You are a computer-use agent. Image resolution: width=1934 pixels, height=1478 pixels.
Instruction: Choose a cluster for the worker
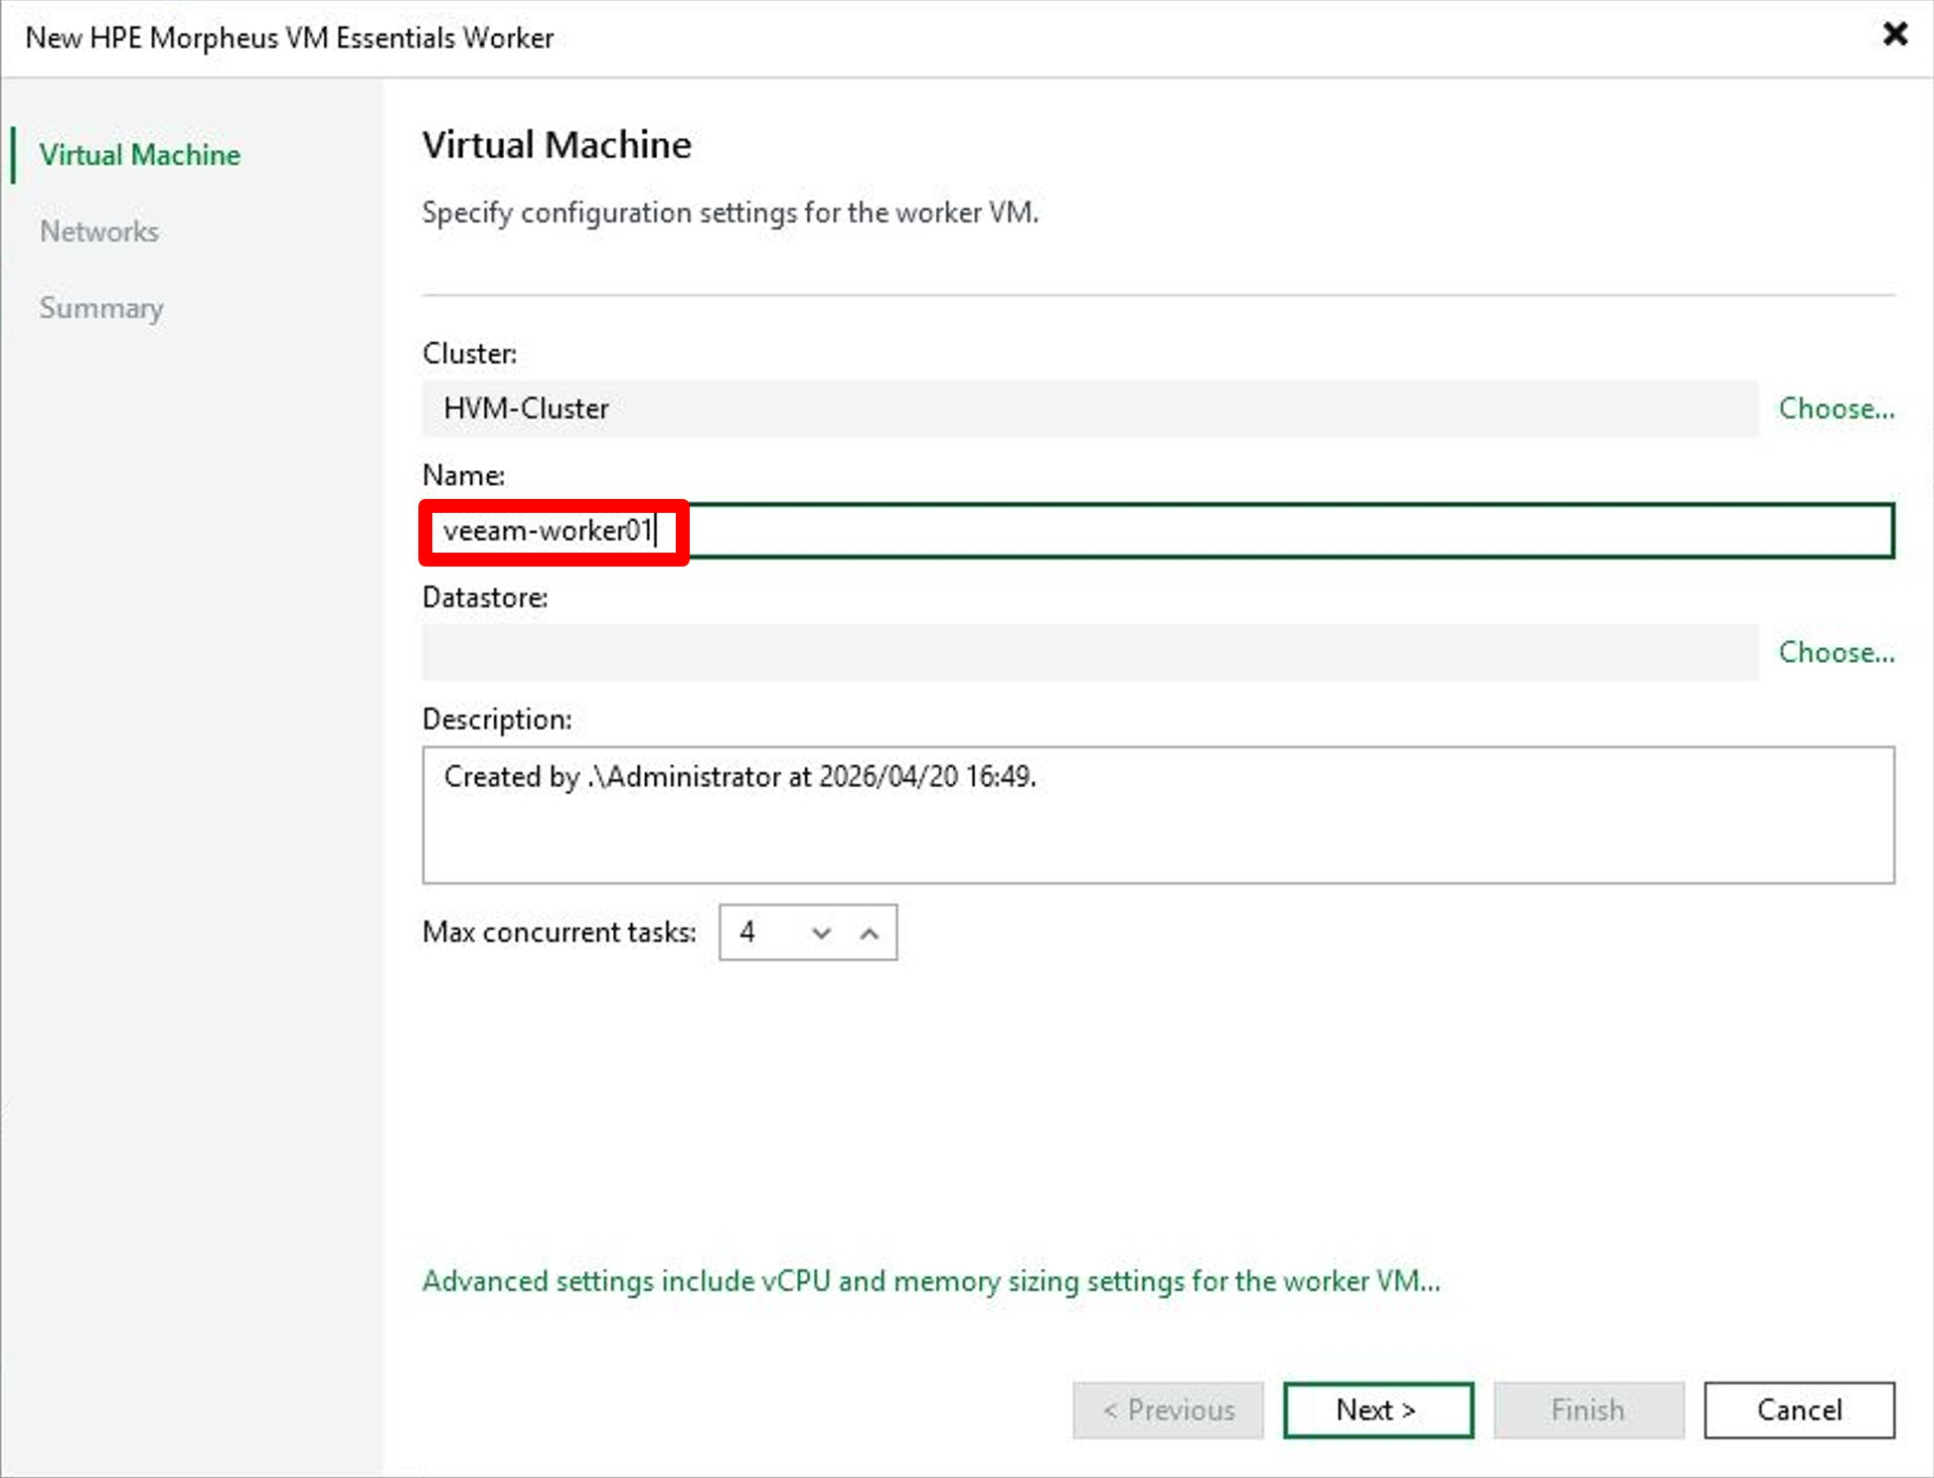(1836, 409)
